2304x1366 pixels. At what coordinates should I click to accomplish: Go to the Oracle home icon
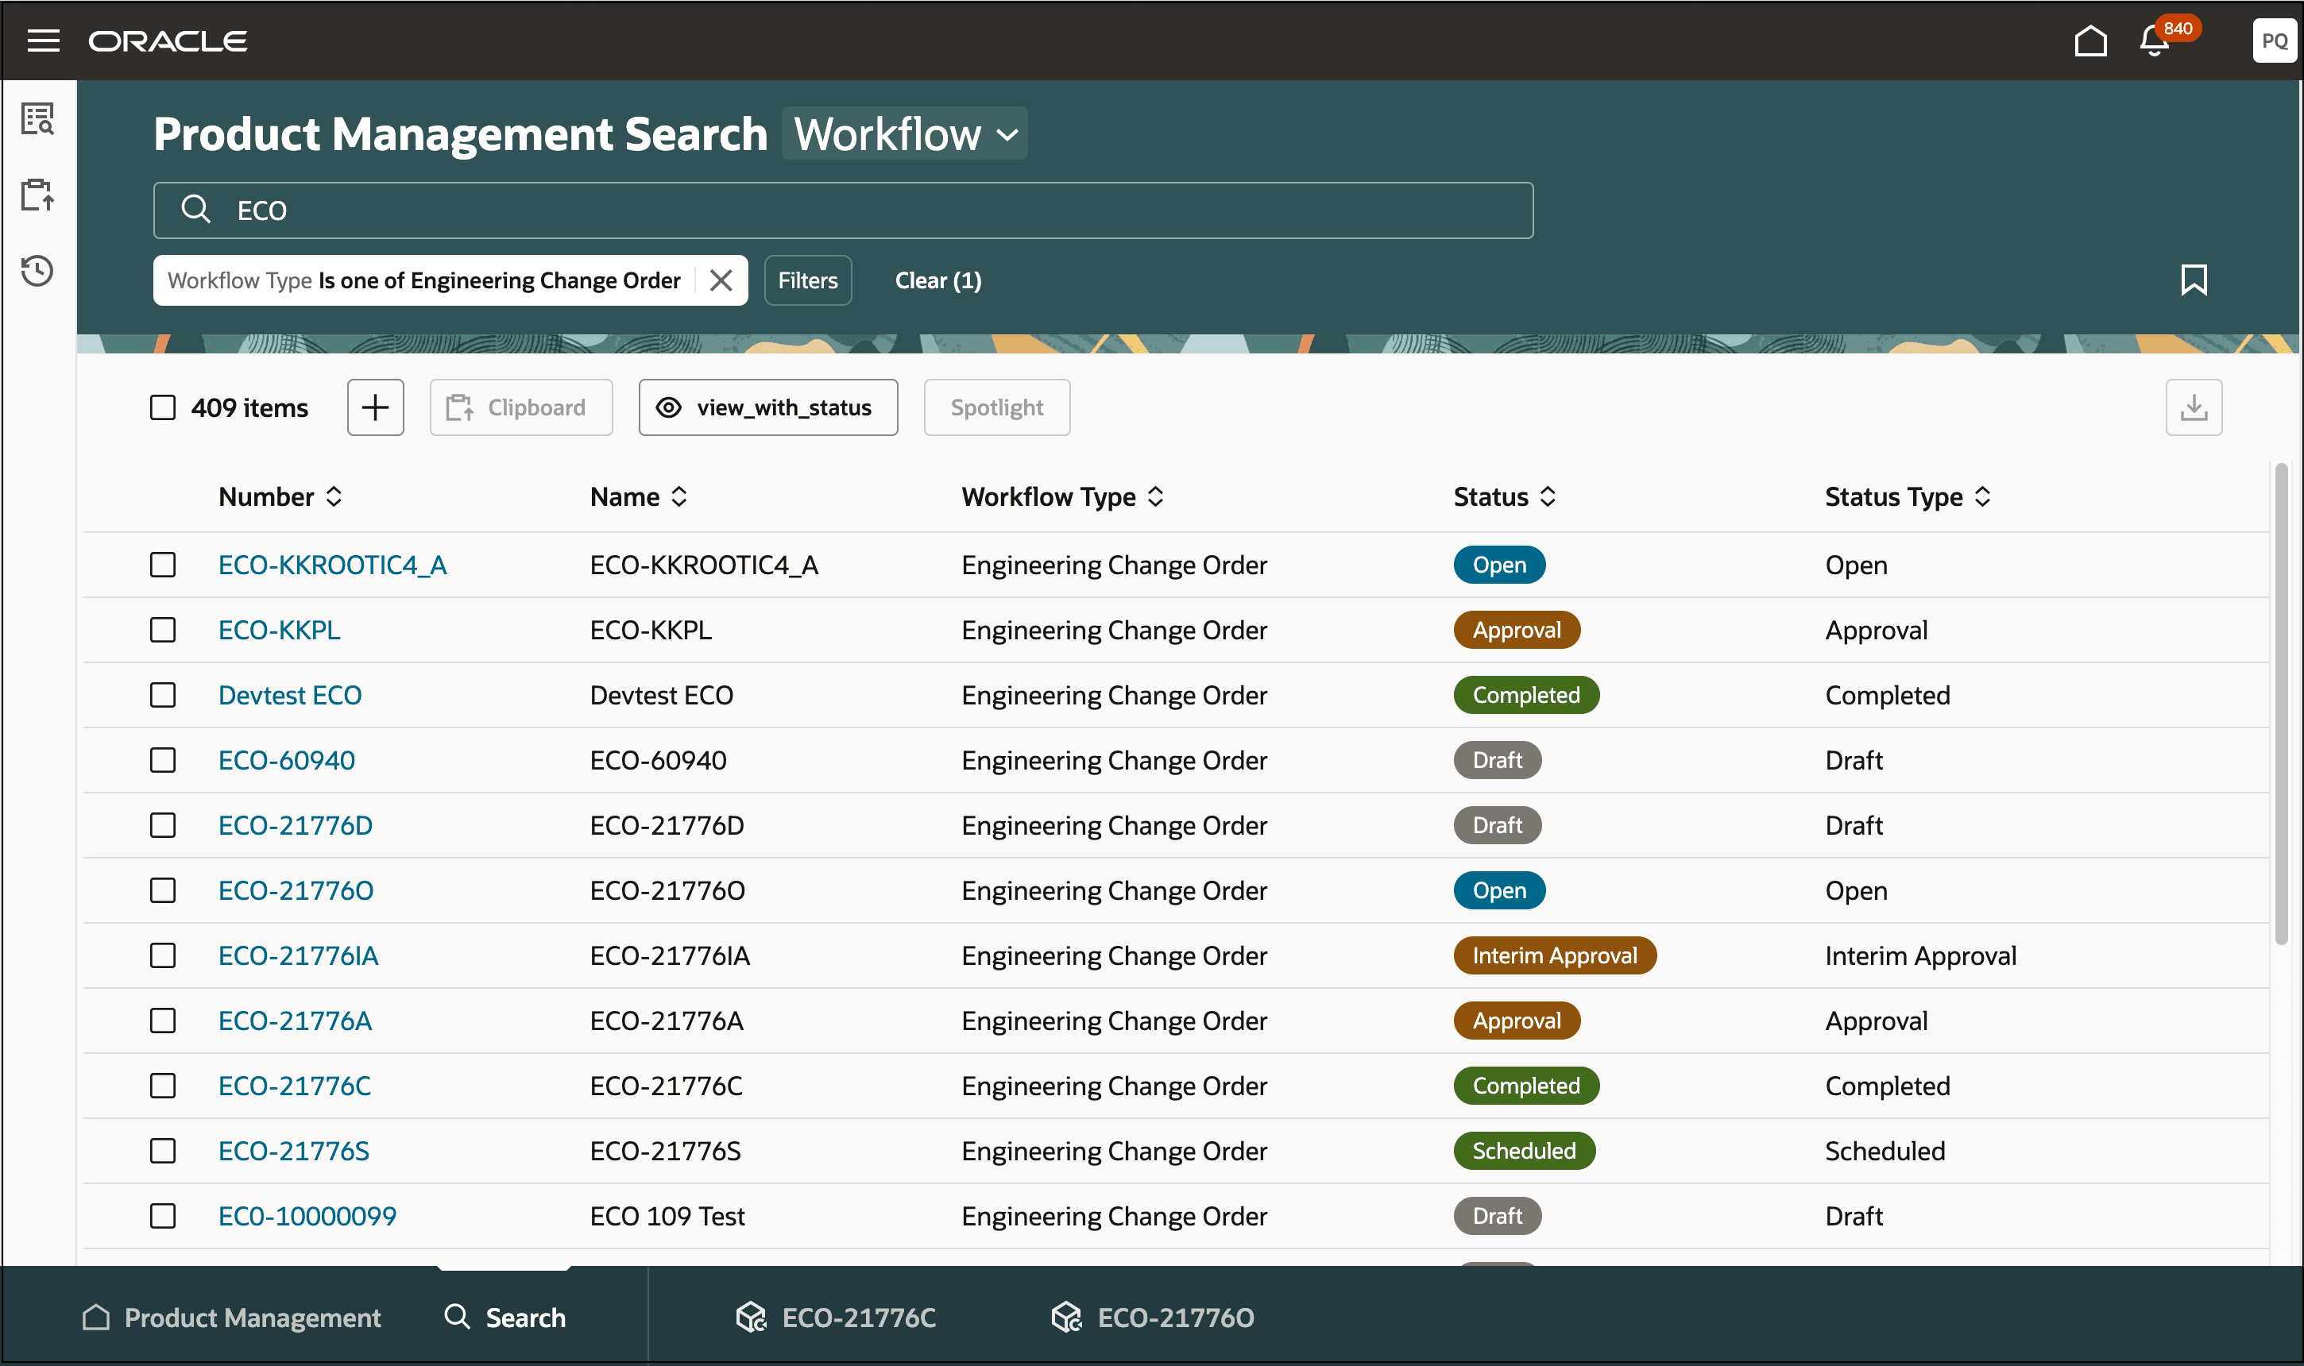[2090, 41]
